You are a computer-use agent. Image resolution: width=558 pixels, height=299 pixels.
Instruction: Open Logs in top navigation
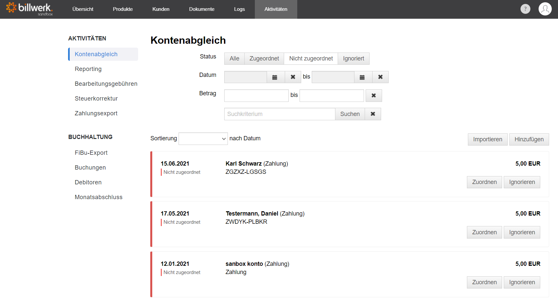click(239, 9)
